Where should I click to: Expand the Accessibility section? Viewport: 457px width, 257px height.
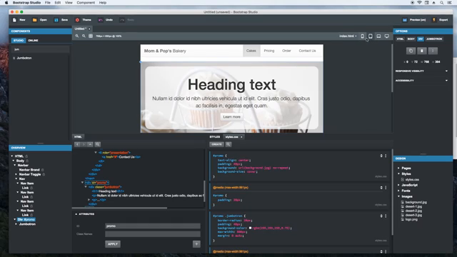pyautogui.click(x=421, y=81)
